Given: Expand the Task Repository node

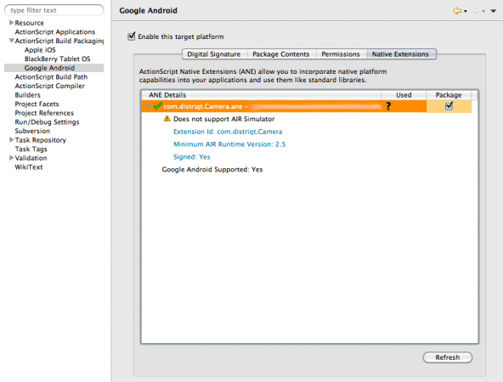Looking at the screenshot, I should [12, 140].
